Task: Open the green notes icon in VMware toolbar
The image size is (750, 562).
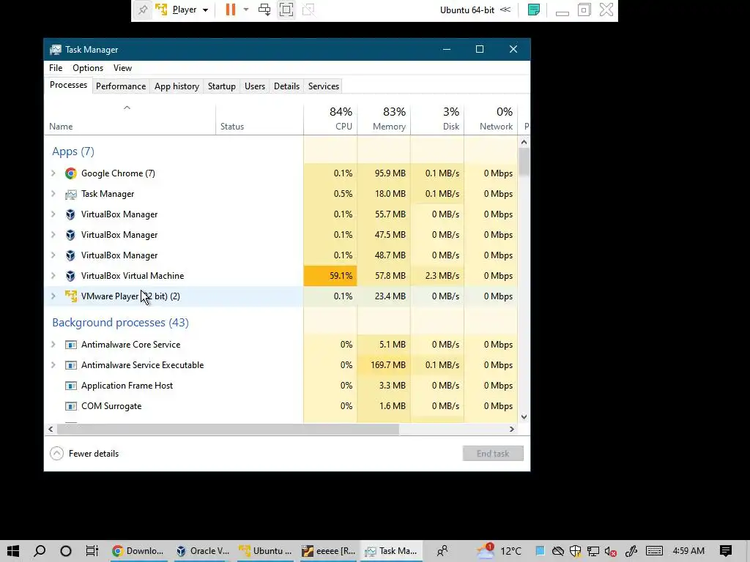Action: pyautogui.click(x=534, y=10)
